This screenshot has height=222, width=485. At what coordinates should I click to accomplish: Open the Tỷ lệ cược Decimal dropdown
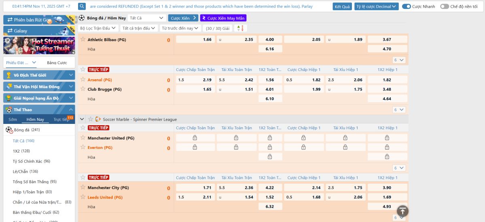point(376,6)
